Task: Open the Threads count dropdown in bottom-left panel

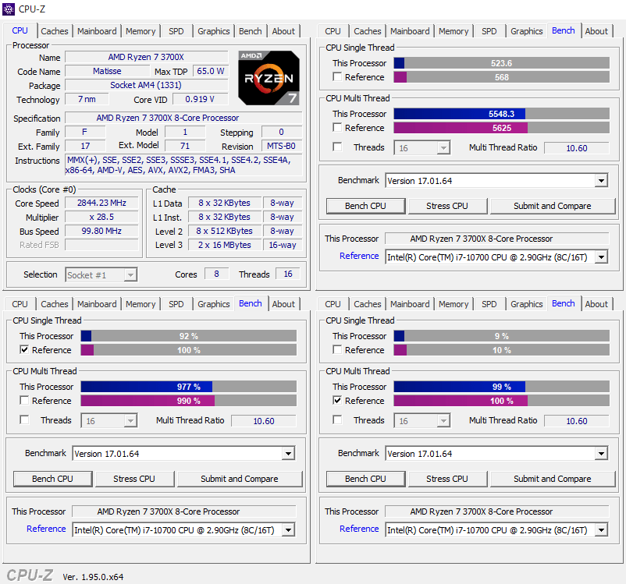Action: coord(109,420)
